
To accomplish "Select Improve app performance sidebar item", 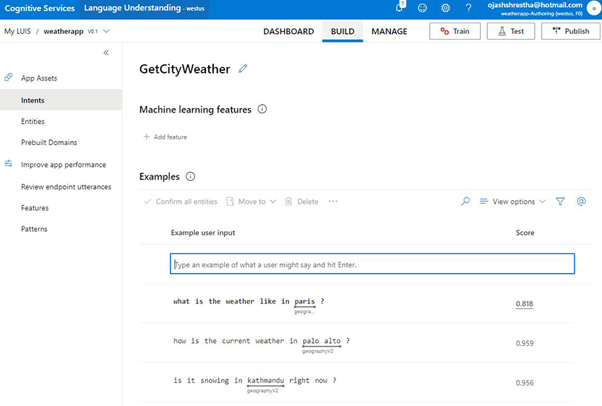I will [x=63, y=165].
